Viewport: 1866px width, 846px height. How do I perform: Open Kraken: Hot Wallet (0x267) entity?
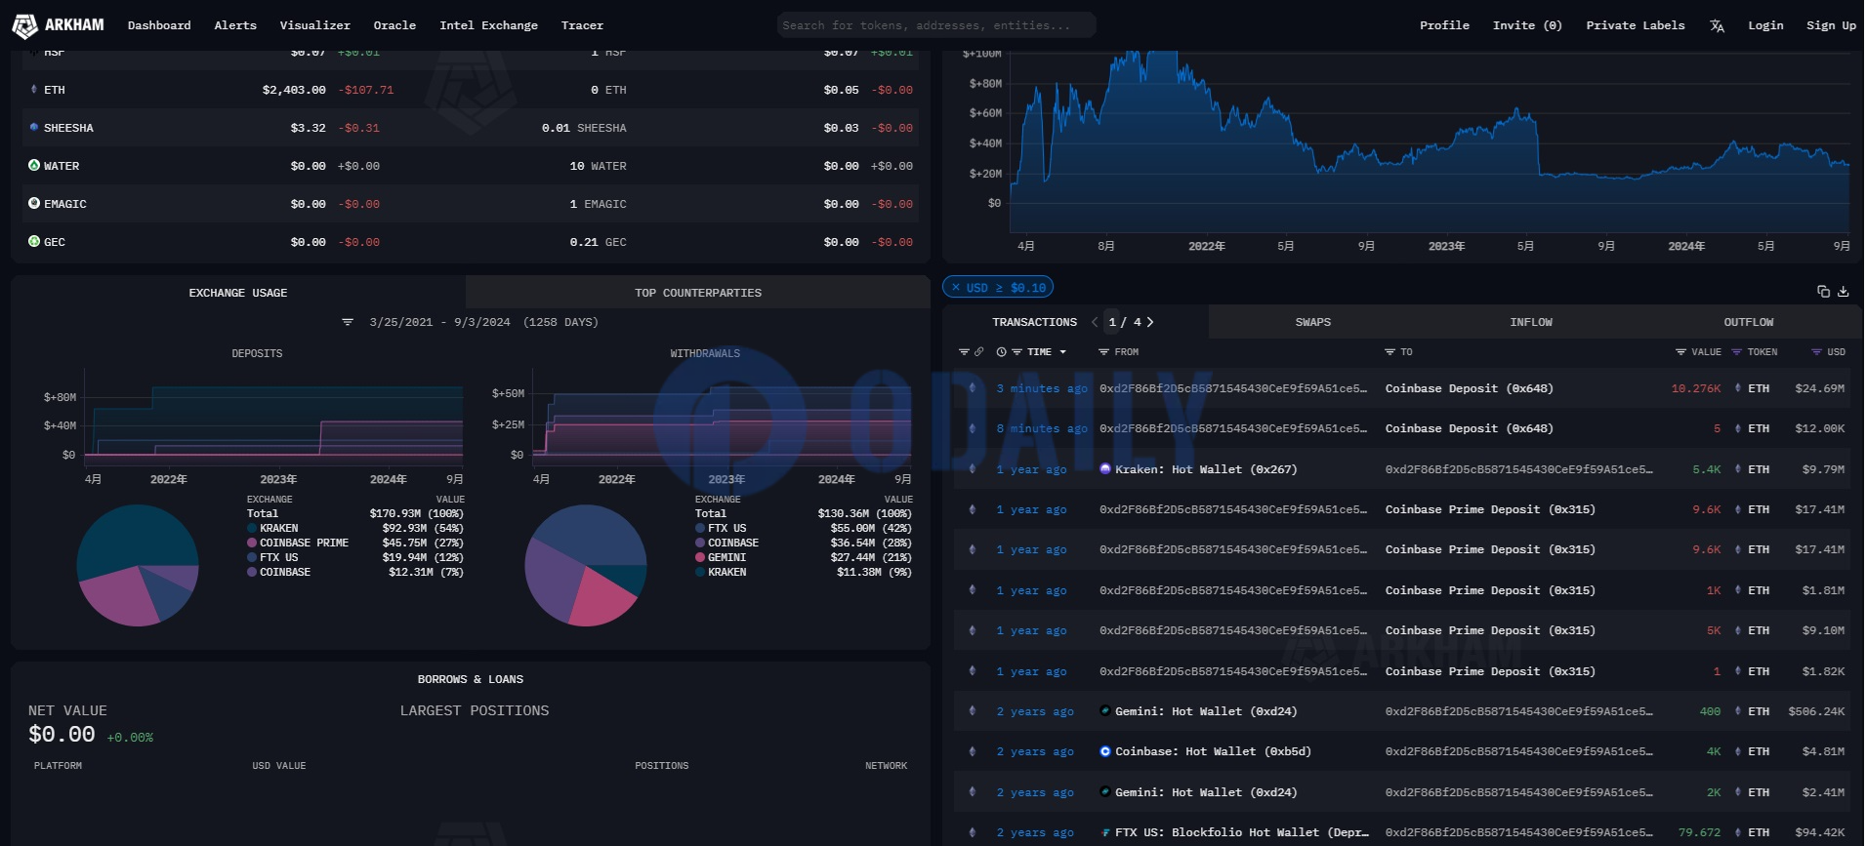[x=1206, y=469]
